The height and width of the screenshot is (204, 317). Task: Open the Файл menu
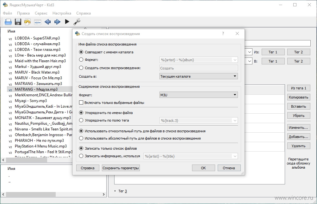(8, 13)
